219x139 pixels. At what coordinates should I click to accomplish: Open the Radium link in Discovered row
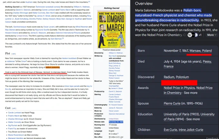pyautogui.click(x=169, y=77)
